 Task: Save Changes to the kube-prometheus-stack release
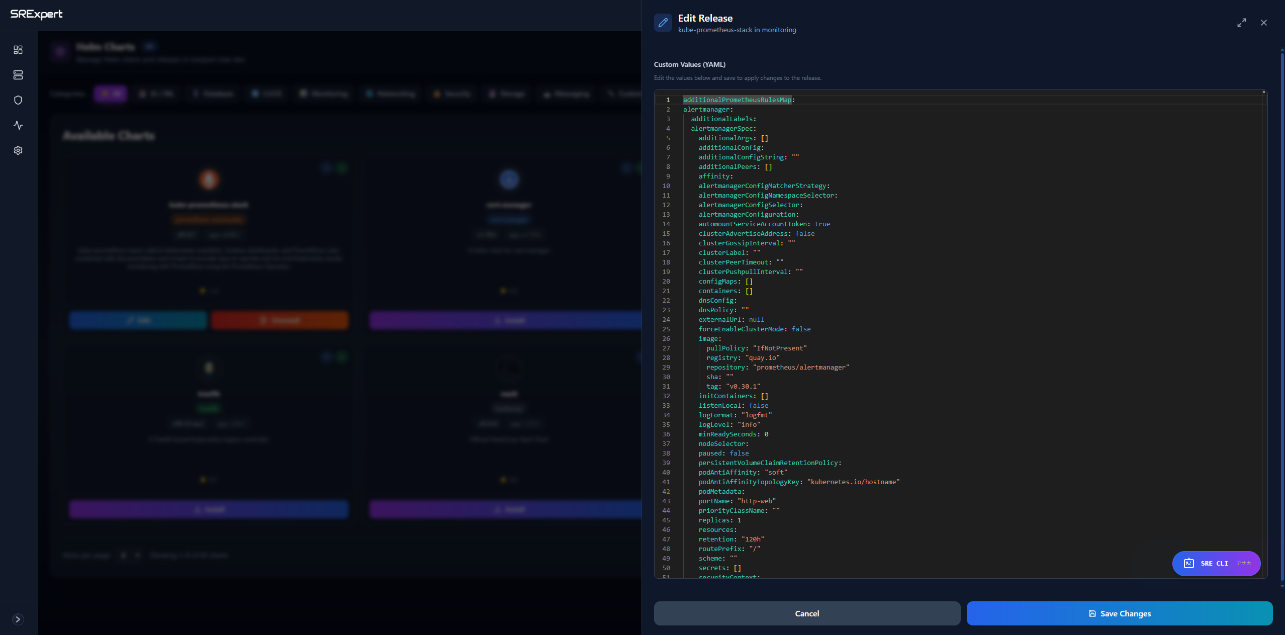(x=1118, y=613)
